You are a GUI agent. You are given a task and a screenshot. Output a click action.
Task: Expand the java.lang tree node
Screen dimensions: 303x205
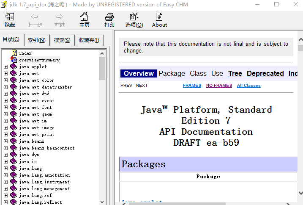point(5,168)
